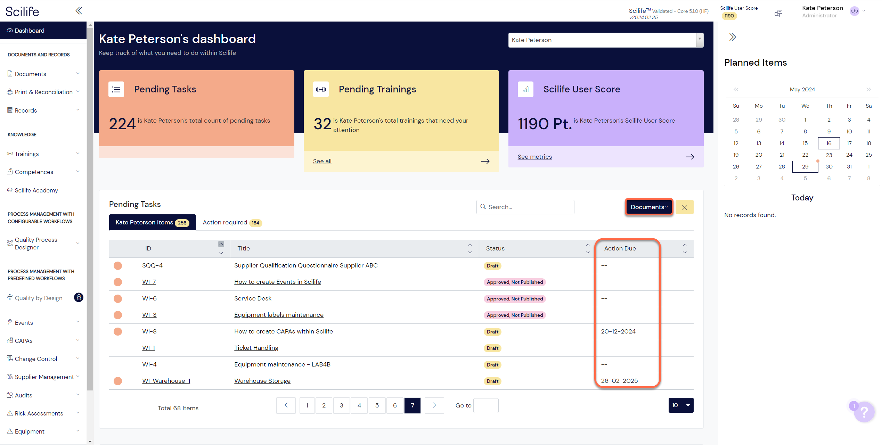Screen dimensions: 882x445
Task: Expand the Competences sidebar menu
Action: pyautogui.click(x=78, y=171)
